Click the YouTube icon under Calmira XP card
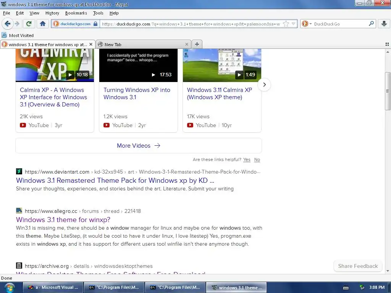 23,125
